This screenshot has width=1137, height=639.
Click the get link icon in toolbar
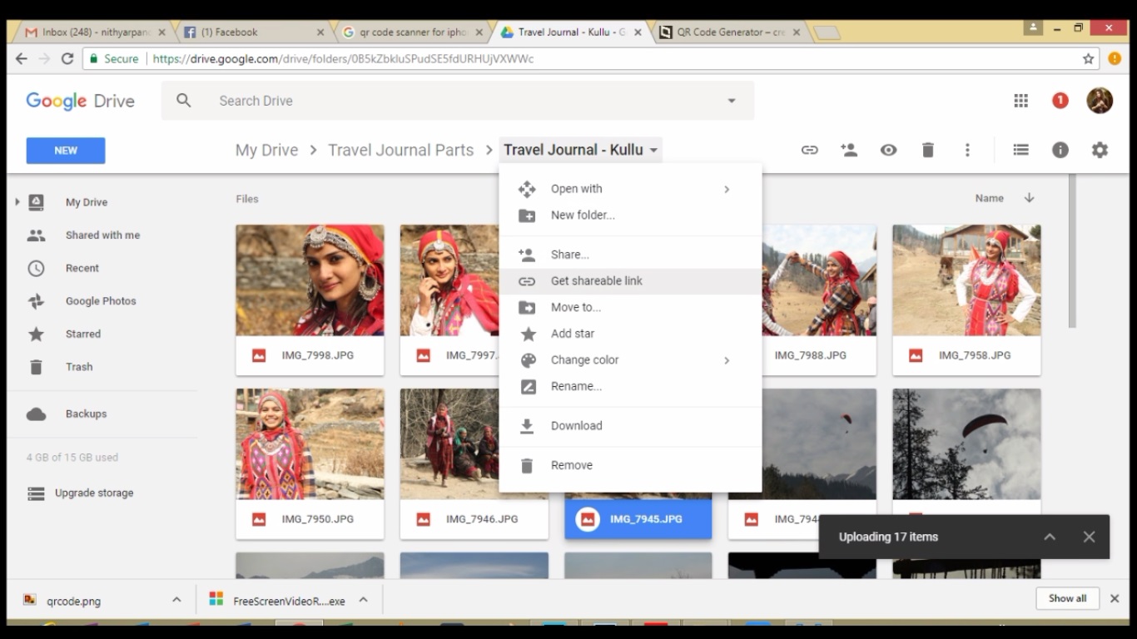[809, 151]
